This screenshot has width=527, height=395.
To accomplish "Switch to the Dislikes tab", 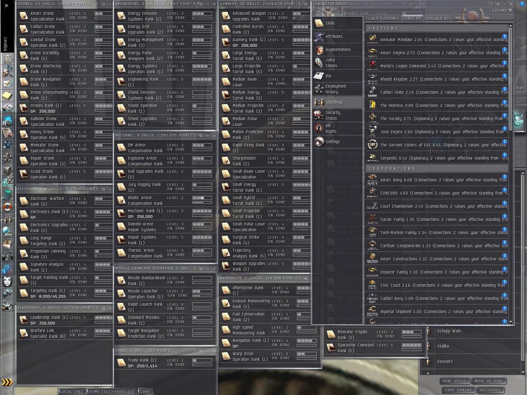I will pos(391,19).
